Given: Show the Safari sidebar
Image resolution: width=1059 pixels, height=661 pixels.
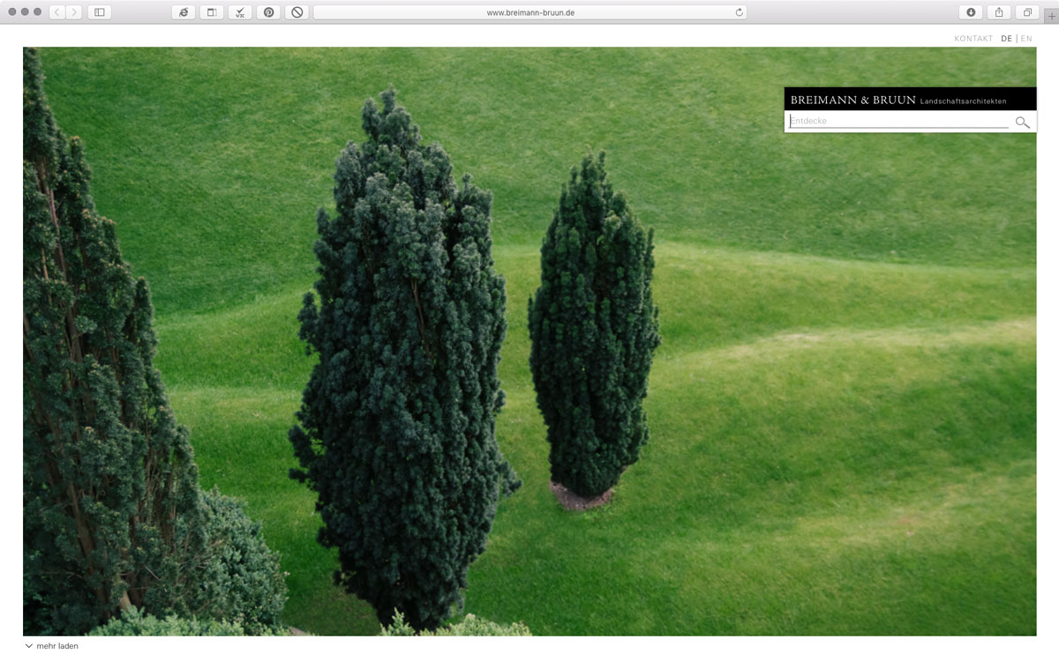Looking at the screenshot, I should (x=99, y=12).
